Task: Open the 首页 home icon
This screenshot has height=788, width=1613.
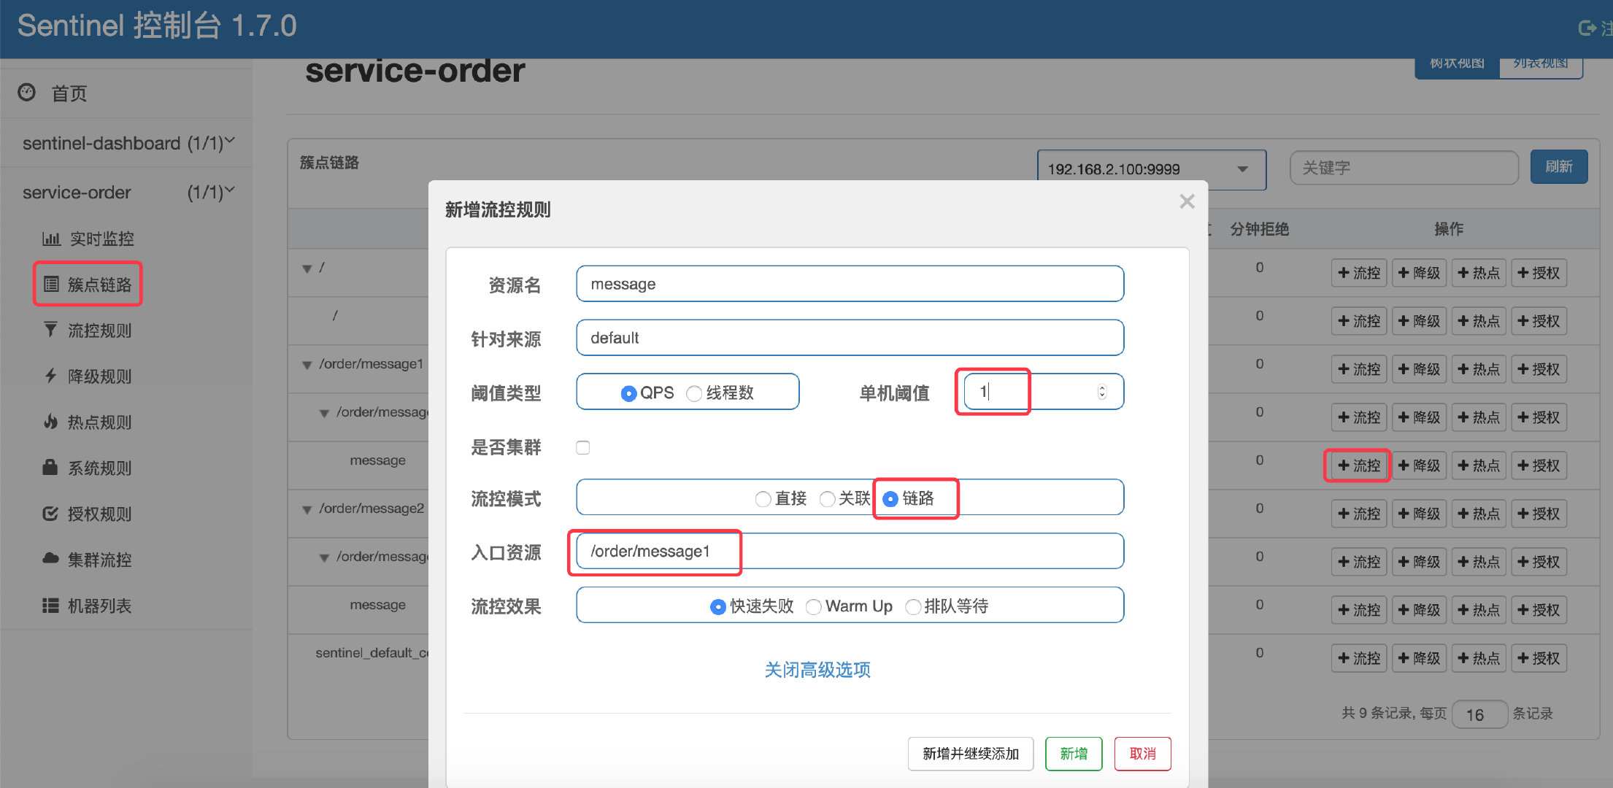Action: 27,93
